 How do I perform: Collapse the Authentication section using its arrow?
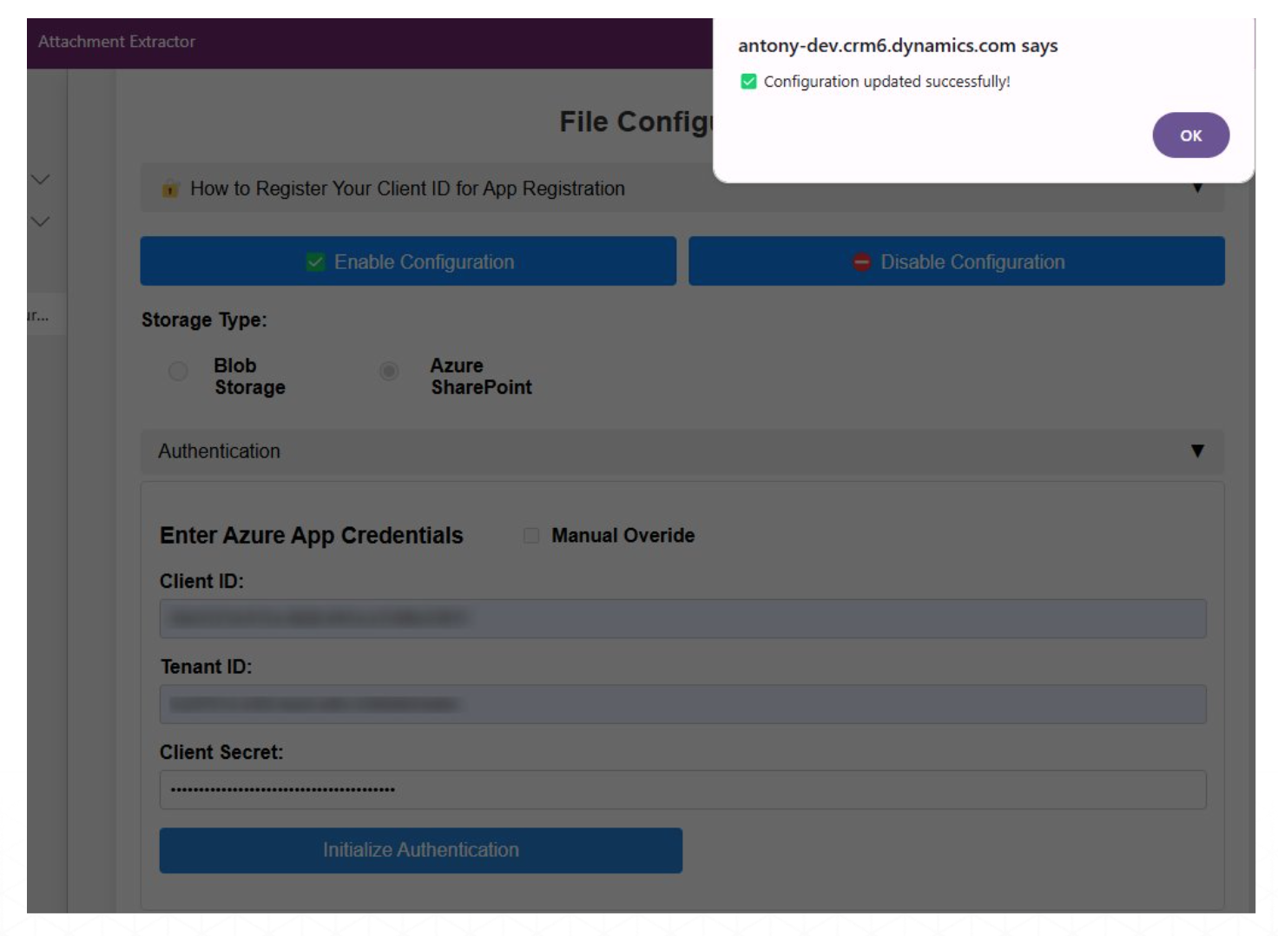point(1197,451)
